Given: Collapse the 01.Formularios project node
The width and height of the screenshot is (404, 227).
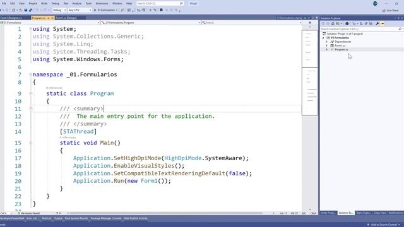Looking at the screenshot, I should (323, 38).
